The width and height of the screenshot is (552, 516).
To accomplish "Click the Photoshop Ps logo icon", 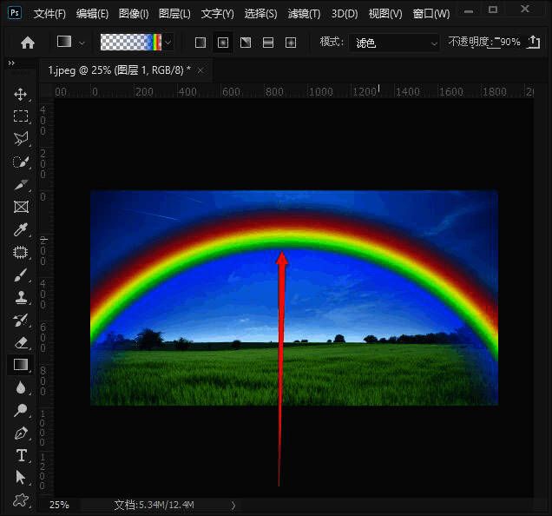I will pos(15,13).
